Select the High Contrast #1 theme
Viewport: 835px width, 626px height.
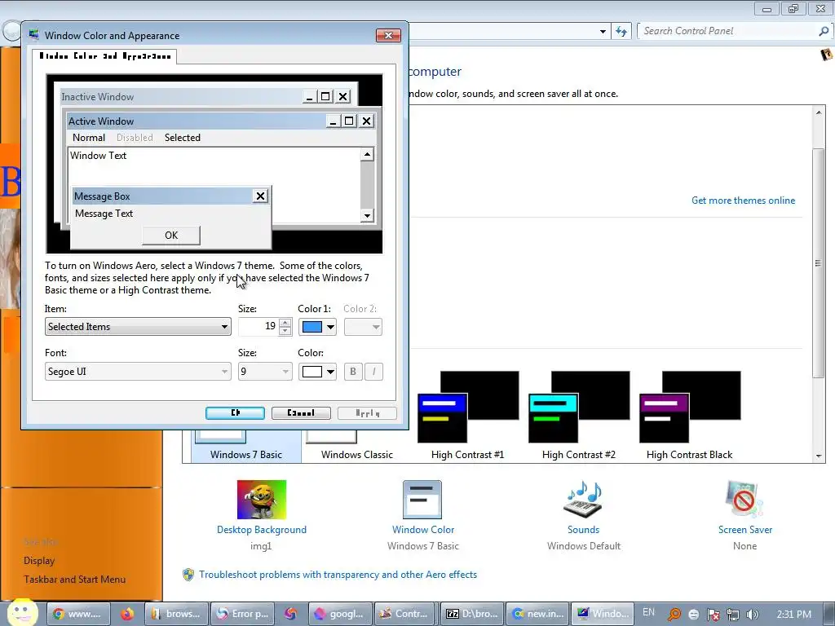tap(467, 415)
